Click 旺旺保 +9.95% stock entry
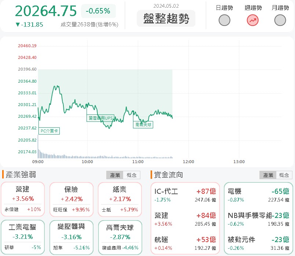The height and width of the screenshot is (256, 295). coord(71,210)
